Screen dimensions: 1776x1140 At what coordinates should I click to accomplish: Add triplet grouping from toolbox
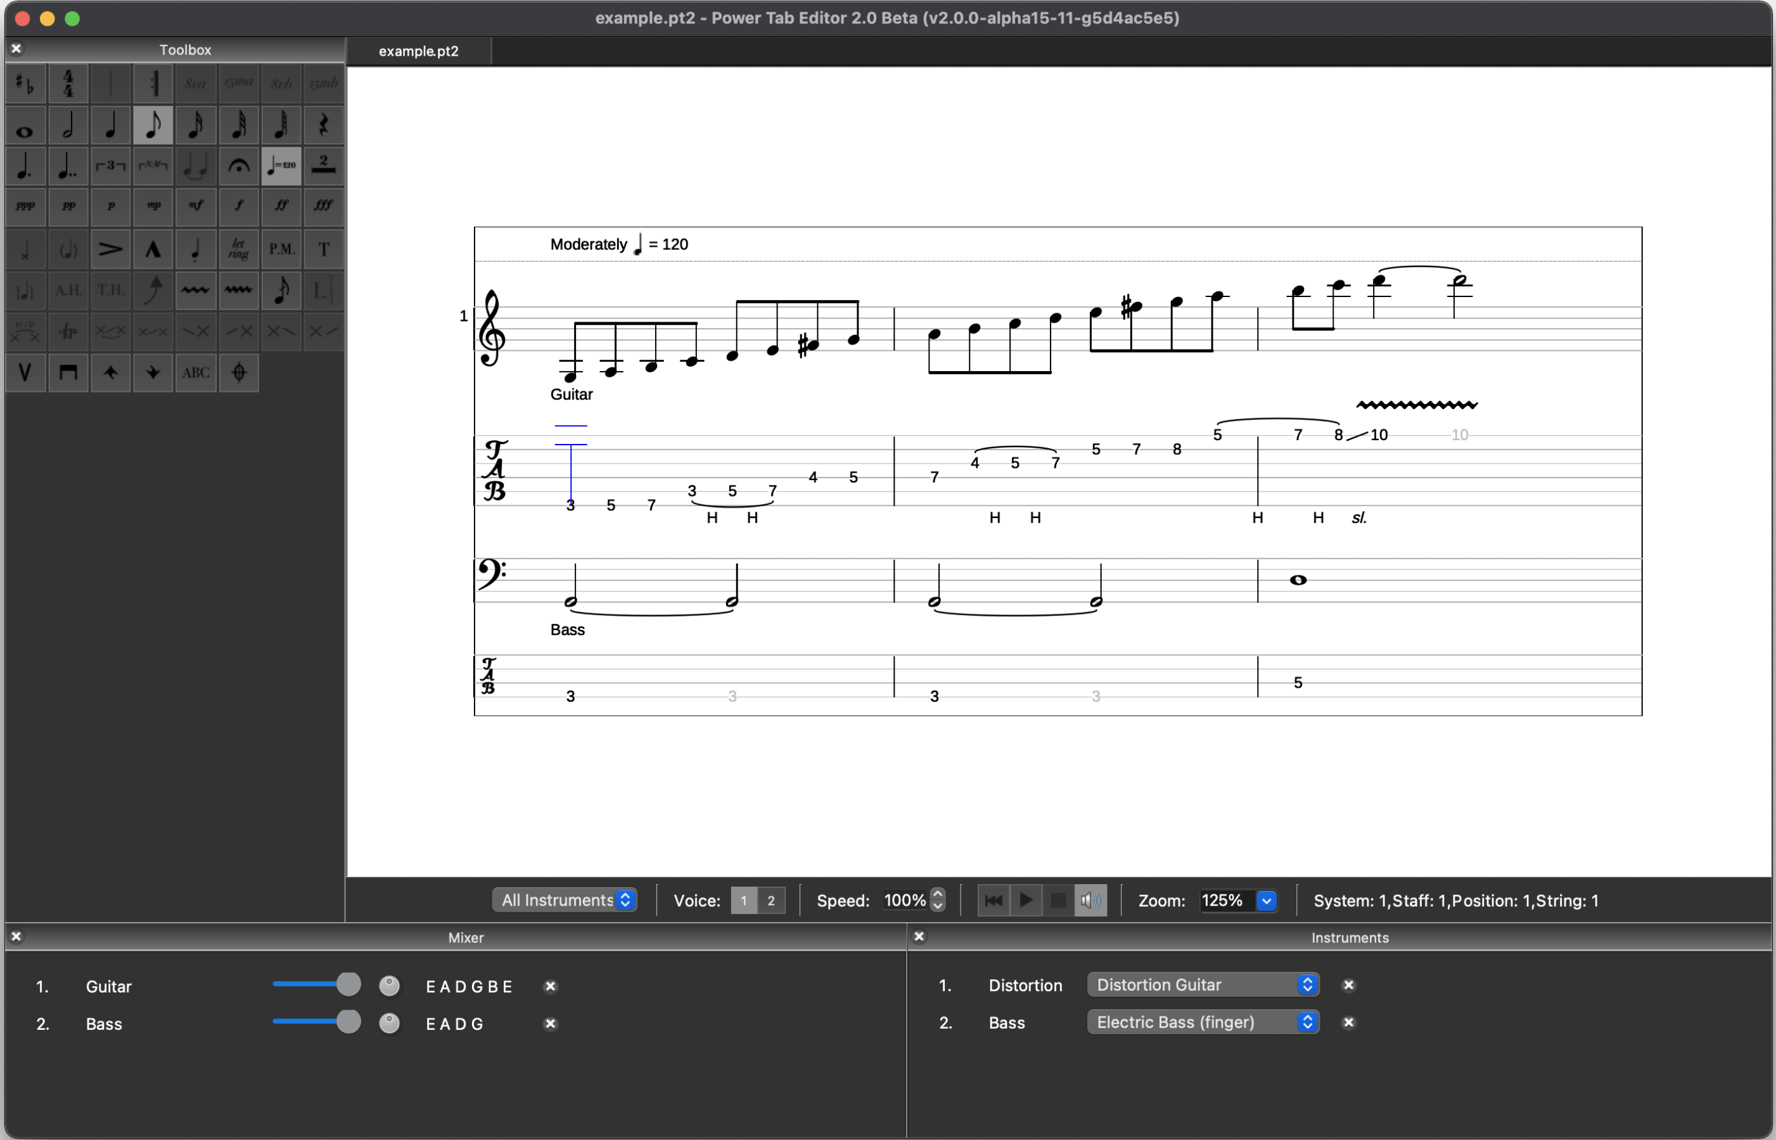click(x=110, y=165)
